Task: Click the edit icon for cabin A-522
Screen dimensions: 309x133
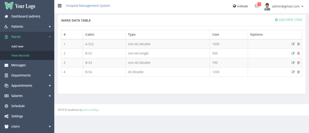Action: pyautogui.click(x=293, y=44)
